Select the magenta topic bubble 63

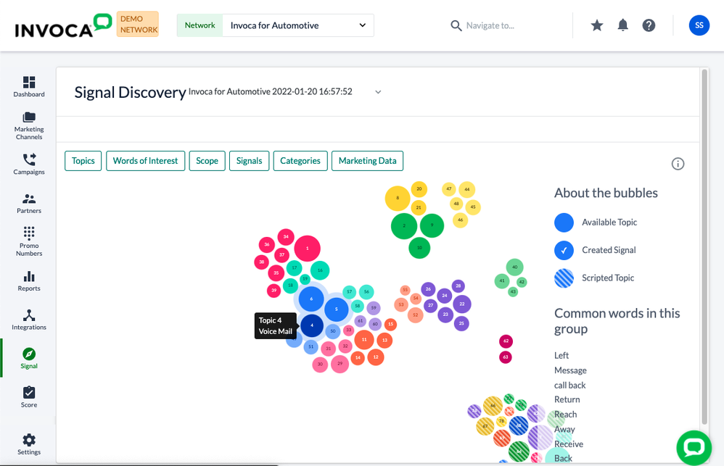pos(506,357)
